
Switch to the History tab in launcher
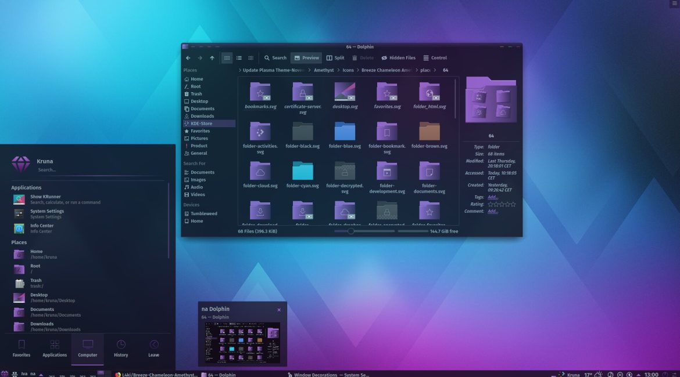121,349
